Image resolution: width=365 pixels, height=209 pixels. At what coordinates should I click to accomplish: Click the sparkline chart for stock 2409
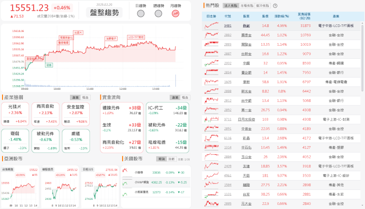(x=211, y=166)
